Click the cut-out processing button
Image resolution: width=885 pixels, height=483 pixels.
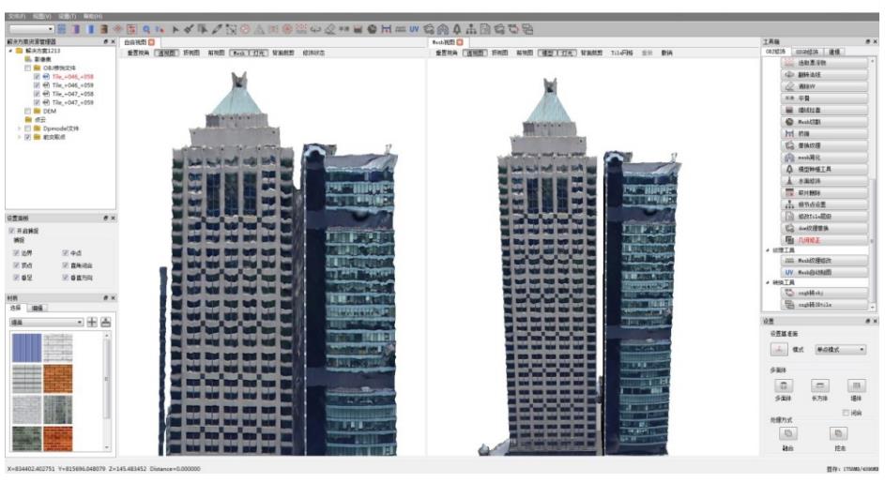coord(839,434)
